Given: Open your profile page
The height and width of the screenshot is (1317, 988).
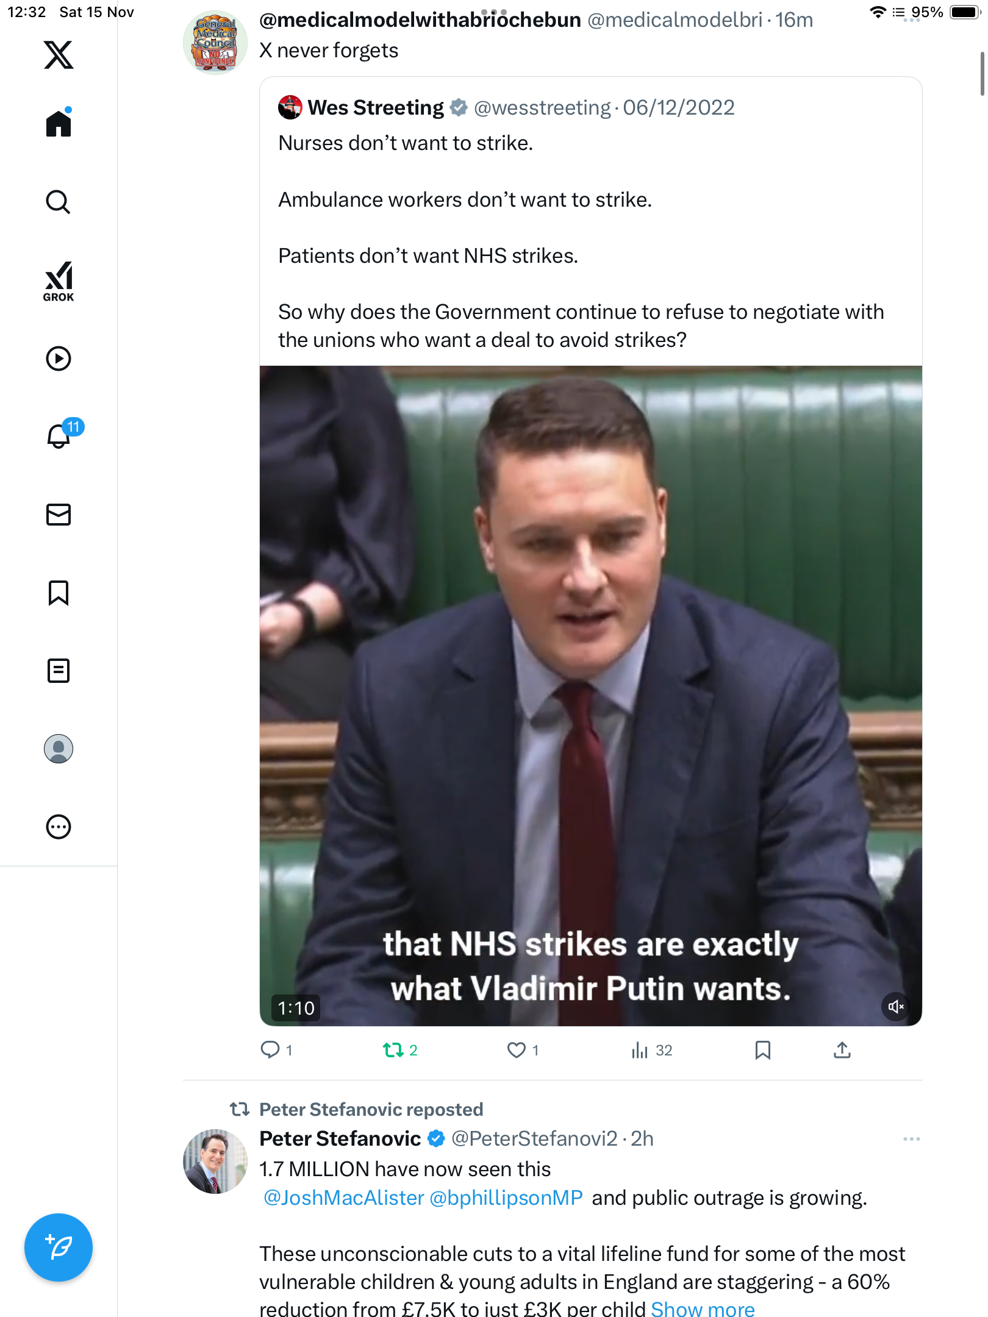Looking at the screenshot, I should [59, 749].
